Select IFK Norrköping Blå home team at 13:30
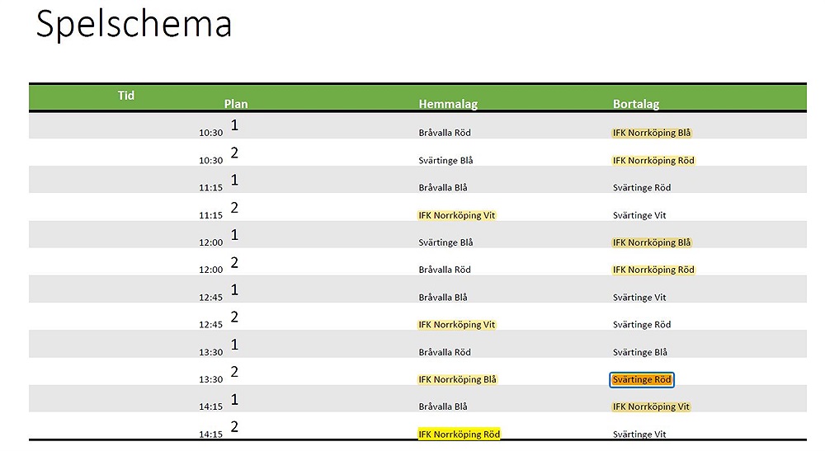This screenshot has height=451, width=825. 457,379
